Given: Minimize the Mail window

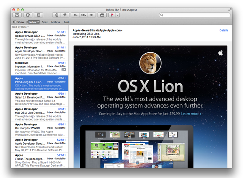Looking at the screenshot, I should (x=18, y=10).
